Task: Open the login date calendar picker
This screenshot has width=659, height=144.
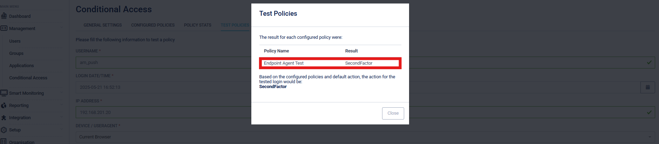Action: [x=647, y=87]
